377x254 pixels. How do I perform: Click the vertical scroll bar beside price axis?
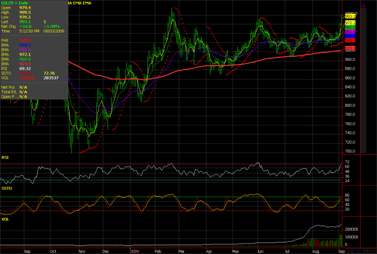[x=364, y=79]
